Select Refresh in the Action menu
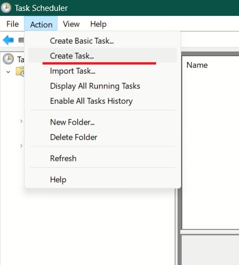Image resolution: width=239 pixels, height=265 pixels. [x=103, y=158]
